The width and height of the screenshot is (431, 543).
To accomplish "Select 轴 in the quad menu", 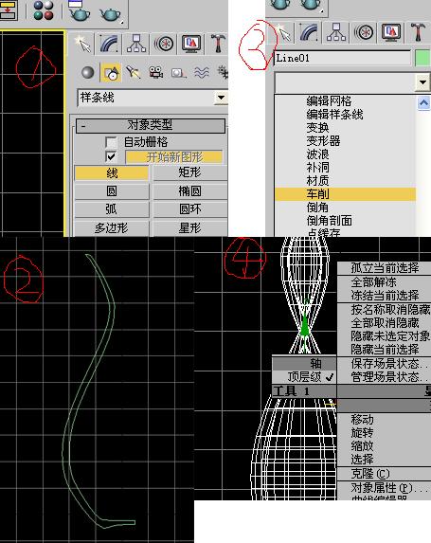I will (x=304, y=364).
